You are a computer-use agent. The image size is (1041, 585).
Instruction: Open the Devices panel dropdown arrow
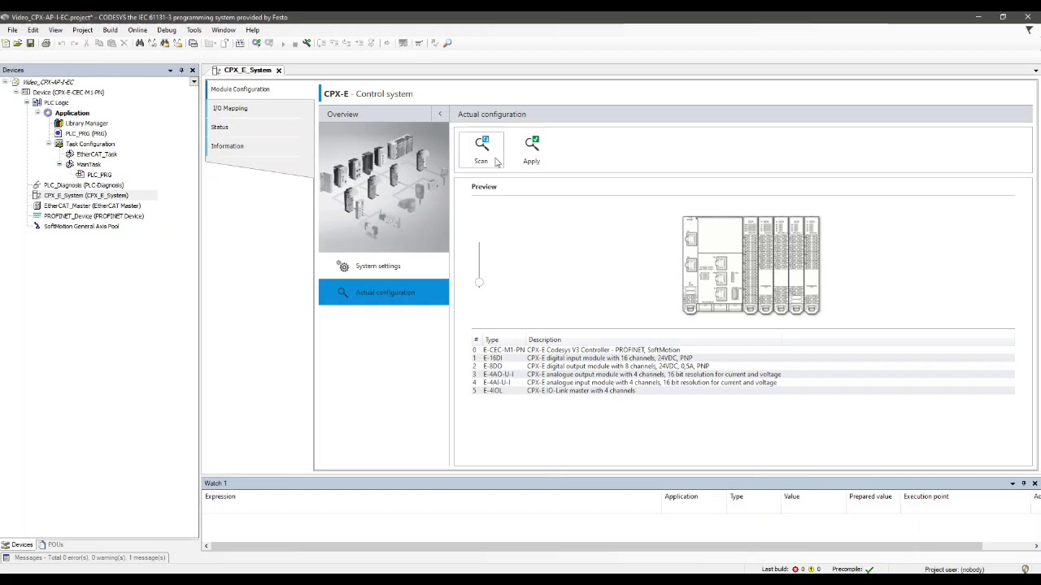(170, 70)
